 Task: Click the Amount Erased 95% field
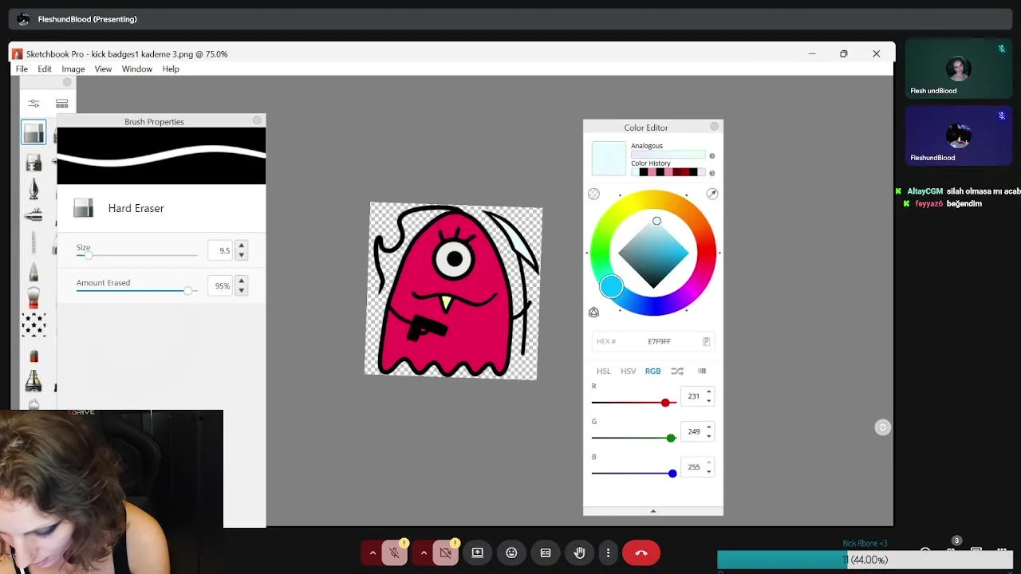tap(220, 285)
